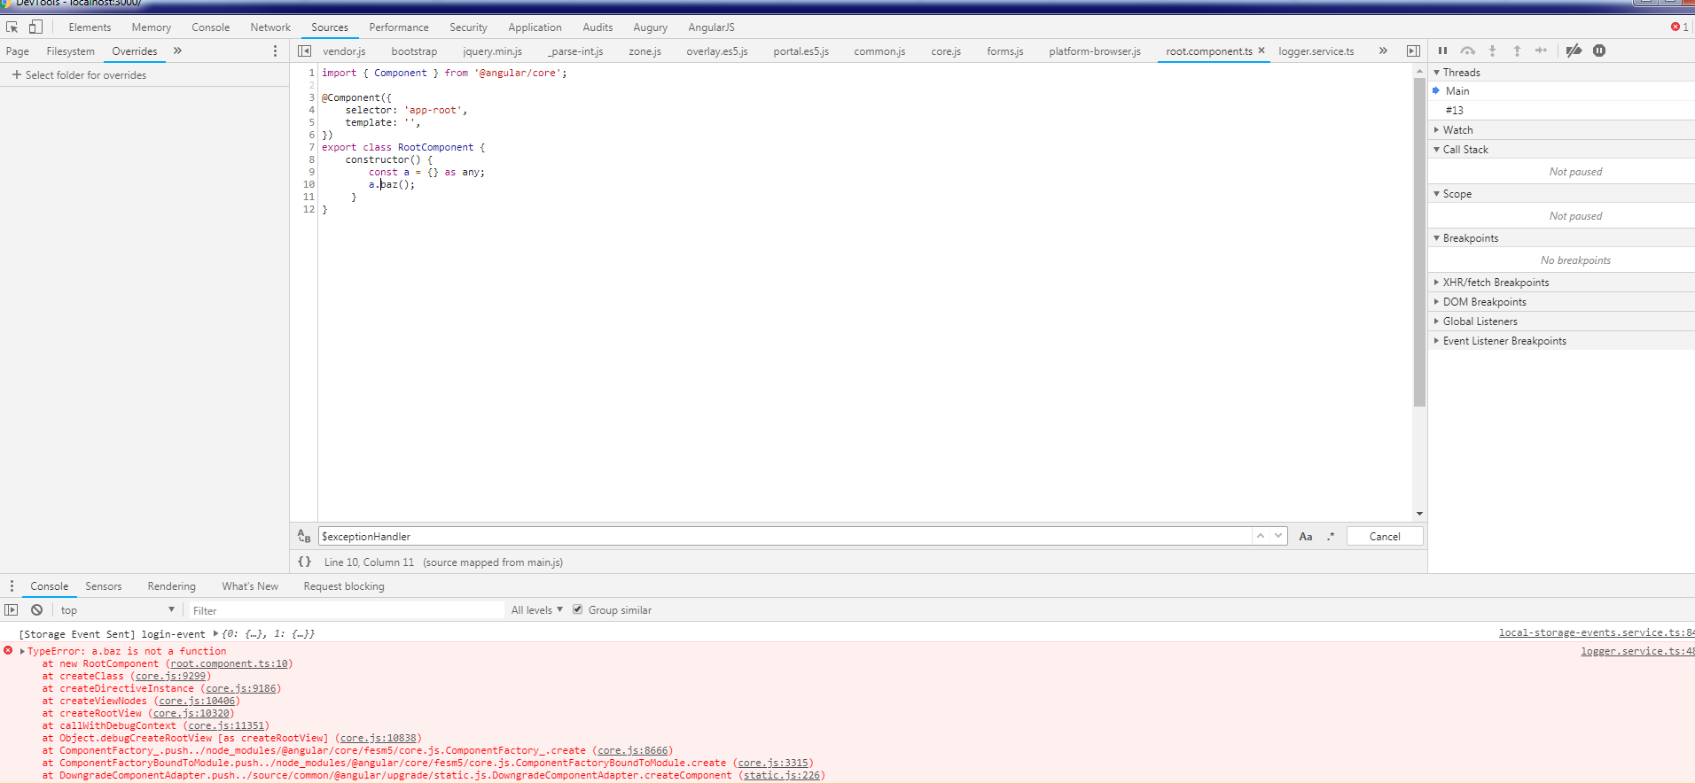Viewport: 1695px width, 783px height.
Task: Hide the debugger sidebar icon
Action: point(1413,51)
